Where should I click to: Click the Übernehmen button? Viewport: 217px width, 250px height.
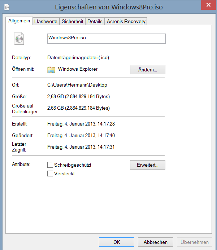[x=195, y=242]
